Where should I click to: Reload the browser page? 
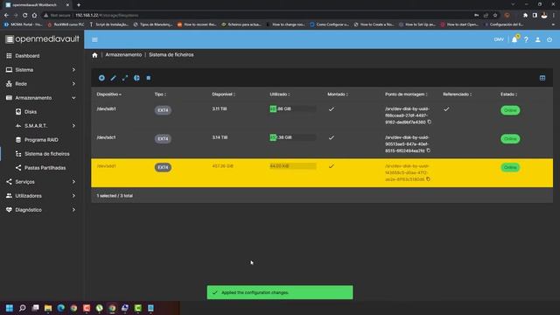pos(25,16)
